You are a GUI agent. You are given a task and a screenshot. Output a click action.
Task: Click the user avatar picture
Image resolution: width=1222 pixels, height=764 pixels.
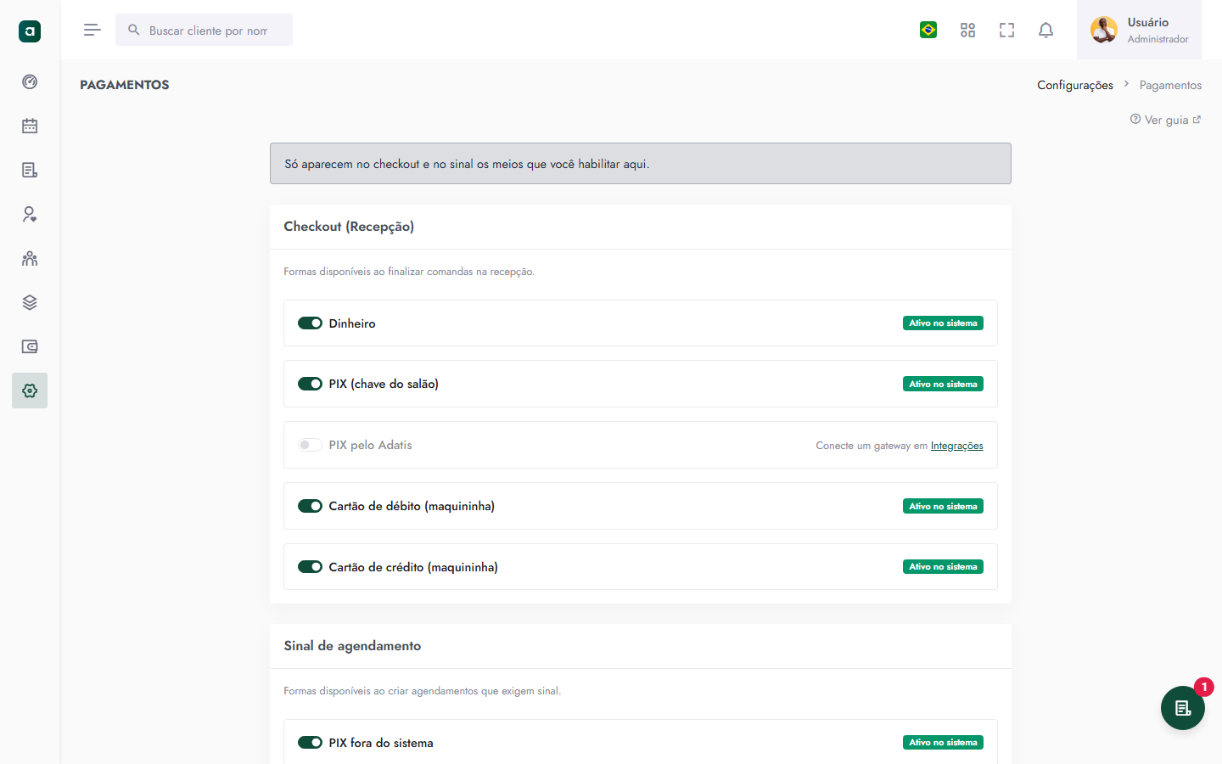[x=1104, y=30]
